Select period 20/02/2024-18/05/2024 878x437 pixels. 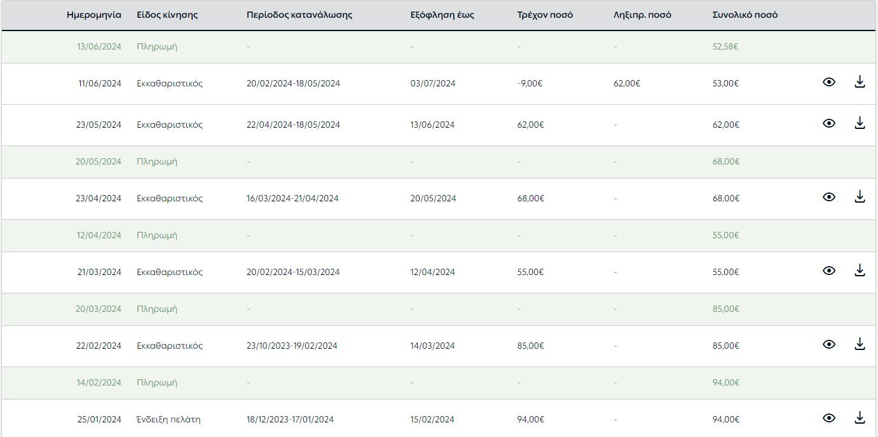click(293, 83)
